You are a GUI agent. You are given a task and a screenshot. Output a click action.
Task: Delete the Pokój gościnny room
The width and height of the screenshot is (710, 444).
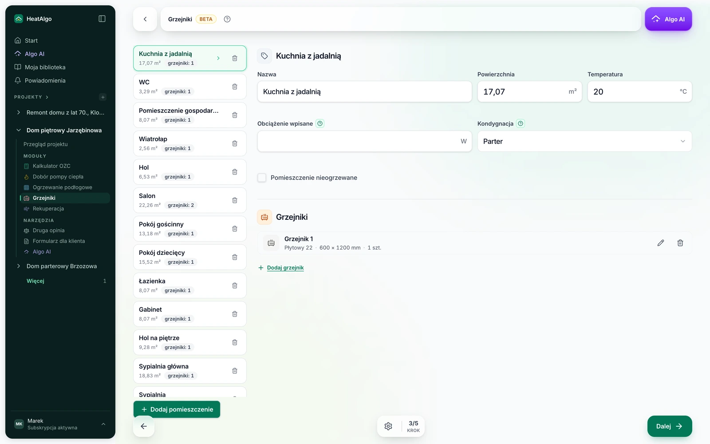235,229
